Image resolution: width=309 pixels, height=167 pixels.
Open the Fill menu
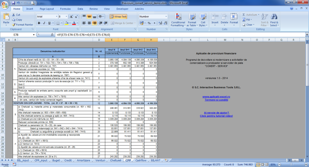[247, 20]
